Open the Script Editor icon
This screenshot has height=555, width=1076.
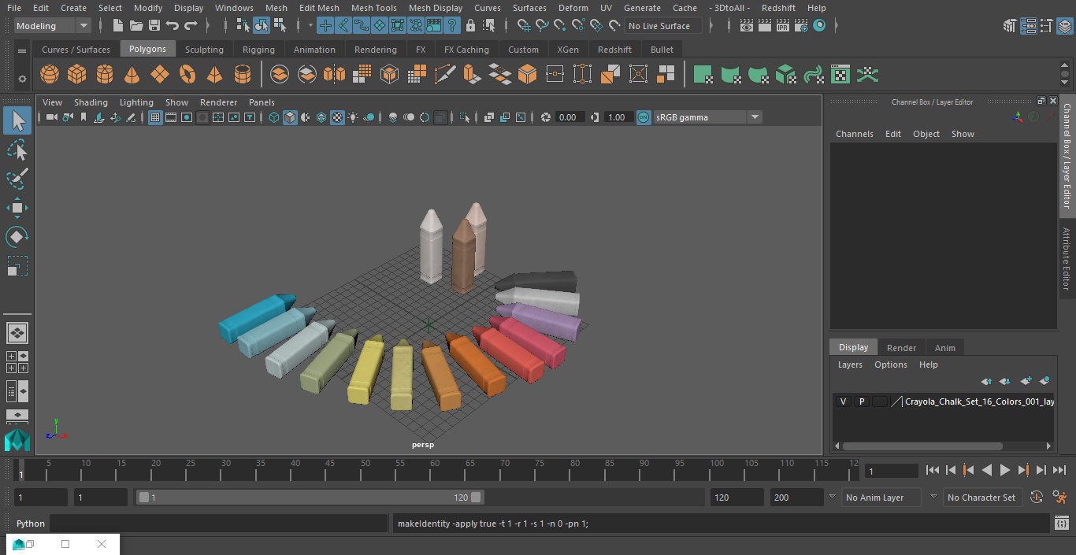1061,523
